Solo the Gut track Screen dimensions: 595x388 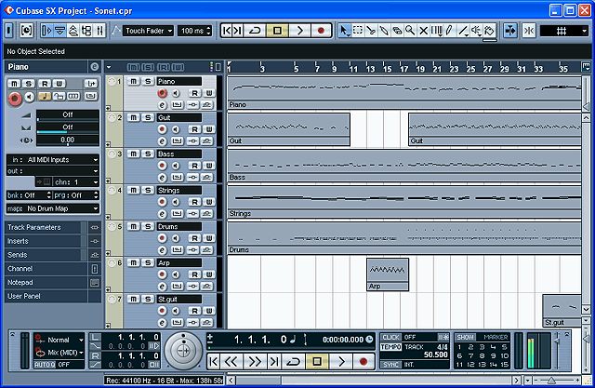[148, 117]
